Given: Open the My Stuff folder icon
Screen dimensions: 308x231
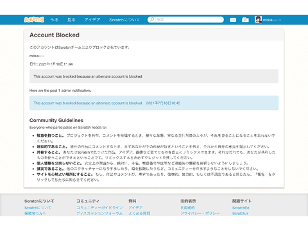Looking at the screenshot, I should (x=245, y=20).
